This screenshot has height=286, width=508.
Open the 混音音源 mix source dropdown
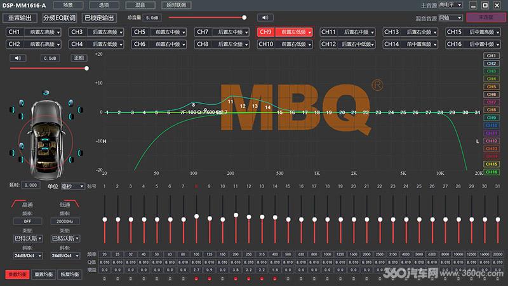tap(450, 18)
